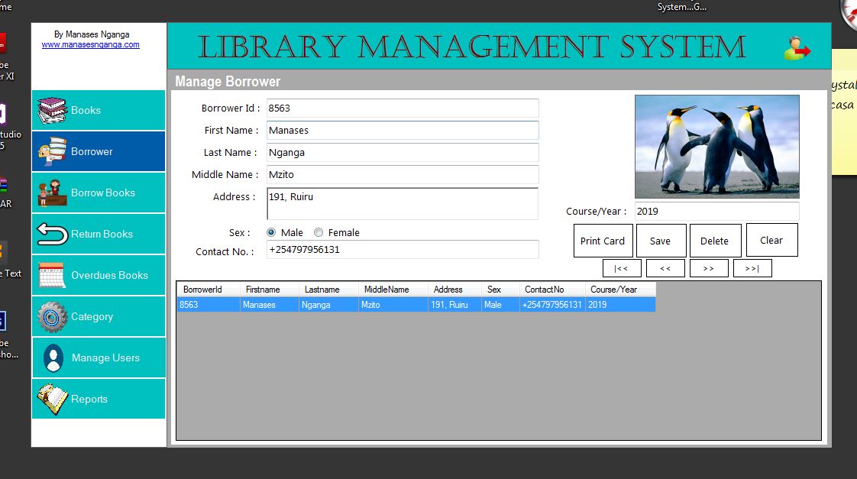The width and height of the screenshot is (857, 479).
Task: Click the penguins borrower photo
Action: [716, 146]
